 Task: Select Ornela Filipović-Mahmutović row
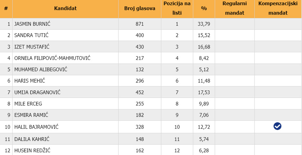point(52,58)
